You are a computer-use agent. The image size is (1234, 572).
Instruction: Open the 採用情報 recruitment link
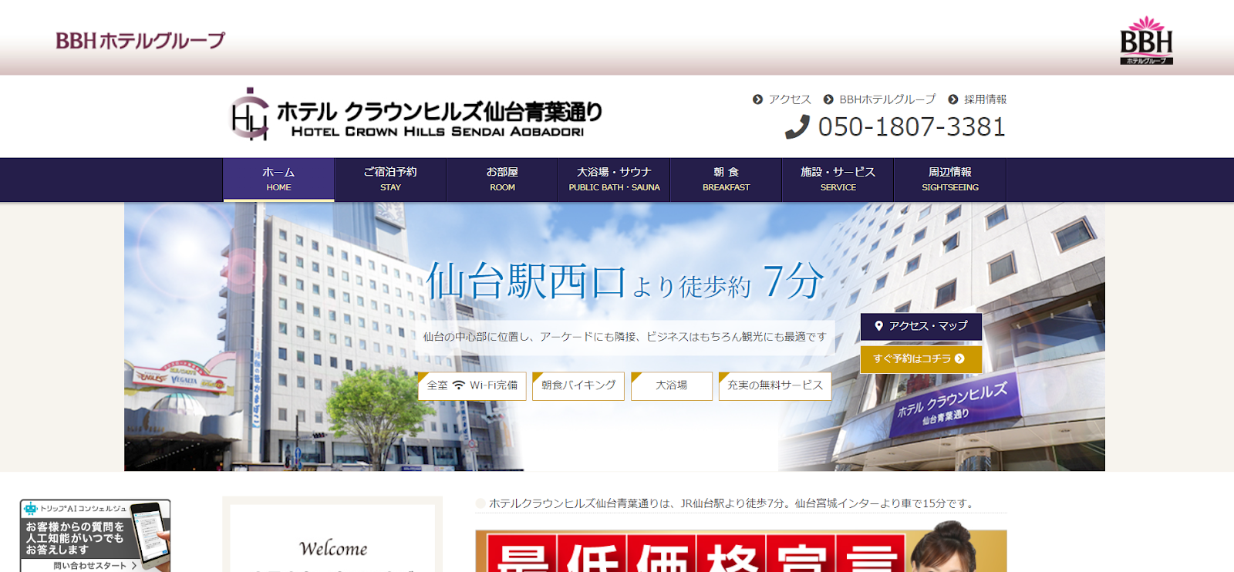985,99
